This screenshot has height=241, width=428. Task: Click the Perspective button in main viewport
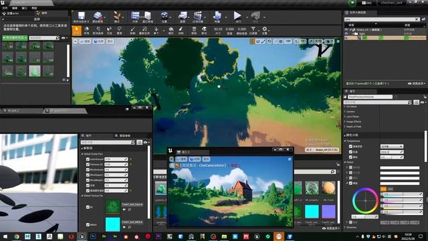click(x=85, y=42)
